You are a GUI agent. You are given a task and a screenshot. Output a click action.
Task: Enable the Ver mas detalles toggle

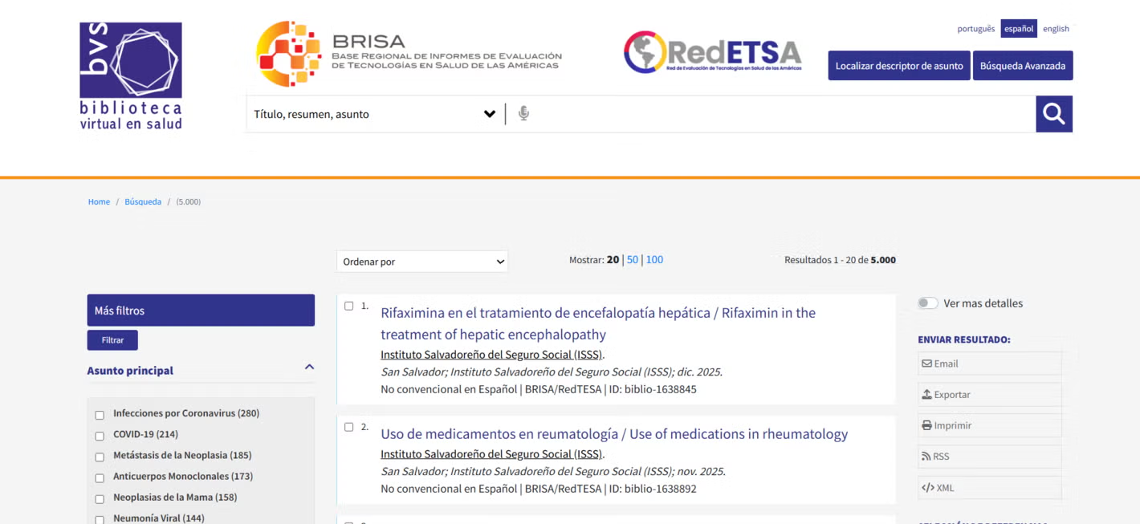click(927, 303)
